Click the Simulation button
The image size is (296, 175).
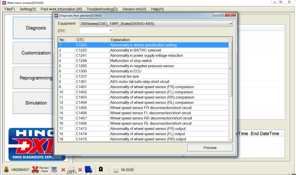pyautogui.click(x=36, y=103)
